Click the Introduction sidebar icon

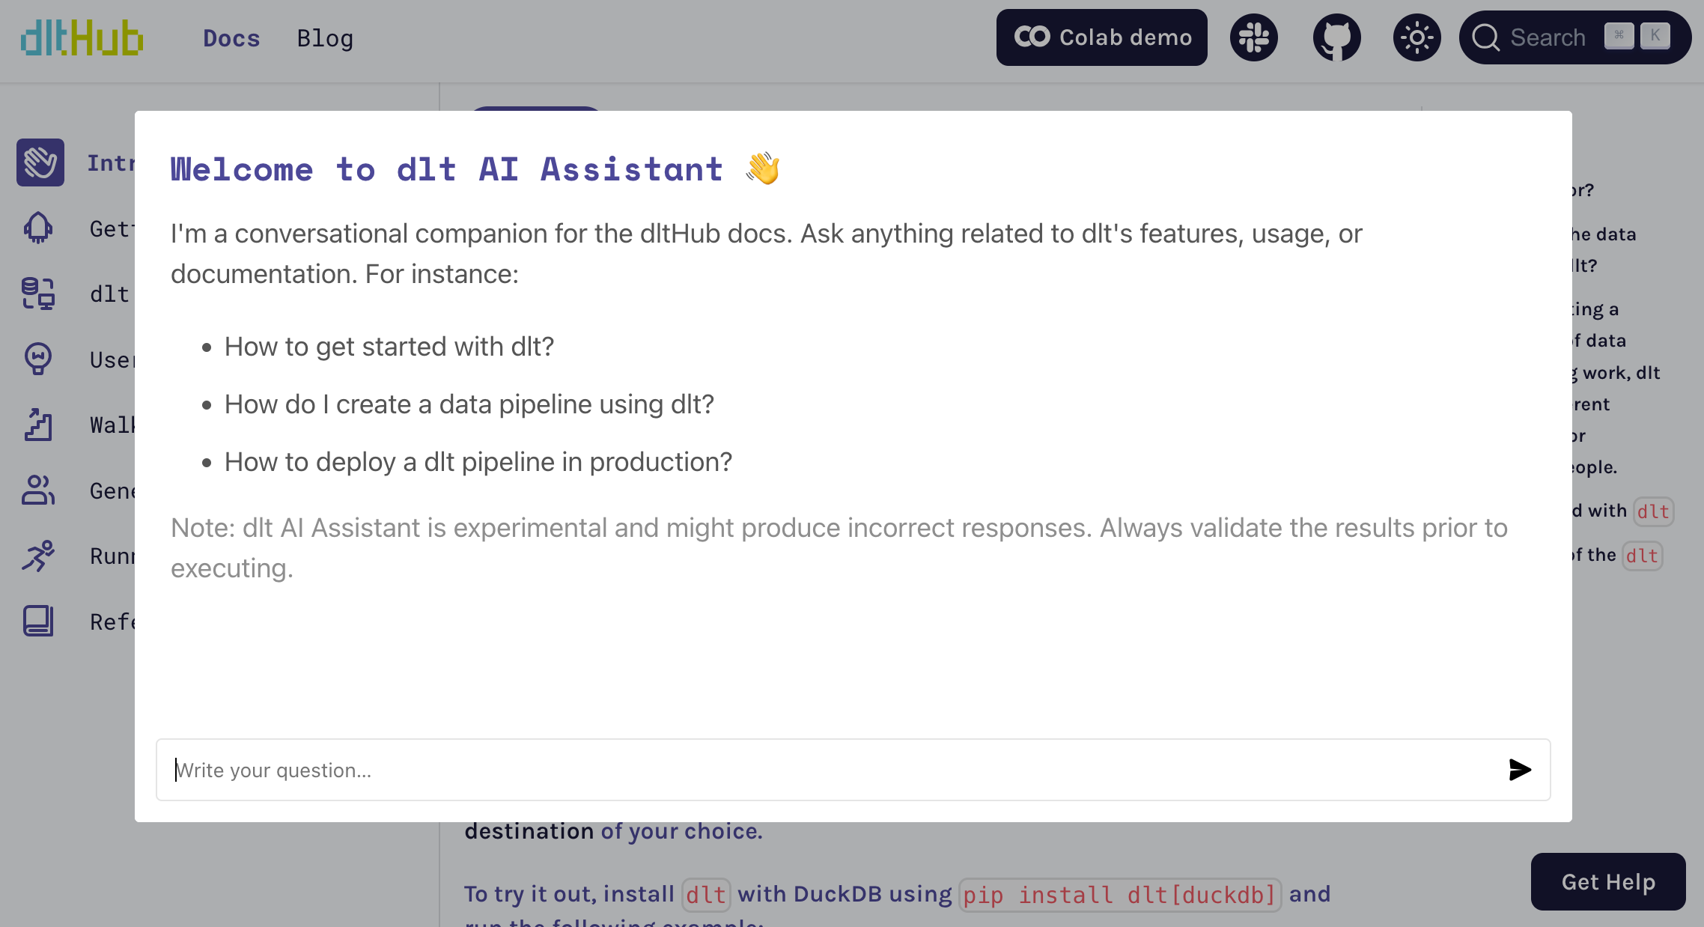(39, 162)
